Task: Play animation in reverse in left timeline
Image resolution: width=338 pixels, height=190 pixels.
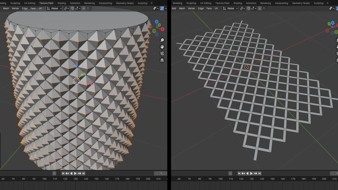Action: point(71,174)
